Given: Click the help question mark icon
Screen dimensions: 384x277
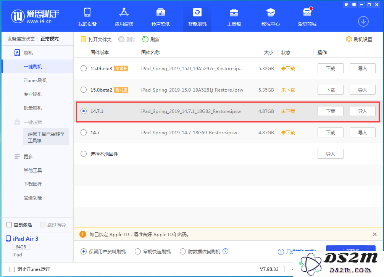Looking at the screenshot, I should pyautogui.click(x=225, y=251).
